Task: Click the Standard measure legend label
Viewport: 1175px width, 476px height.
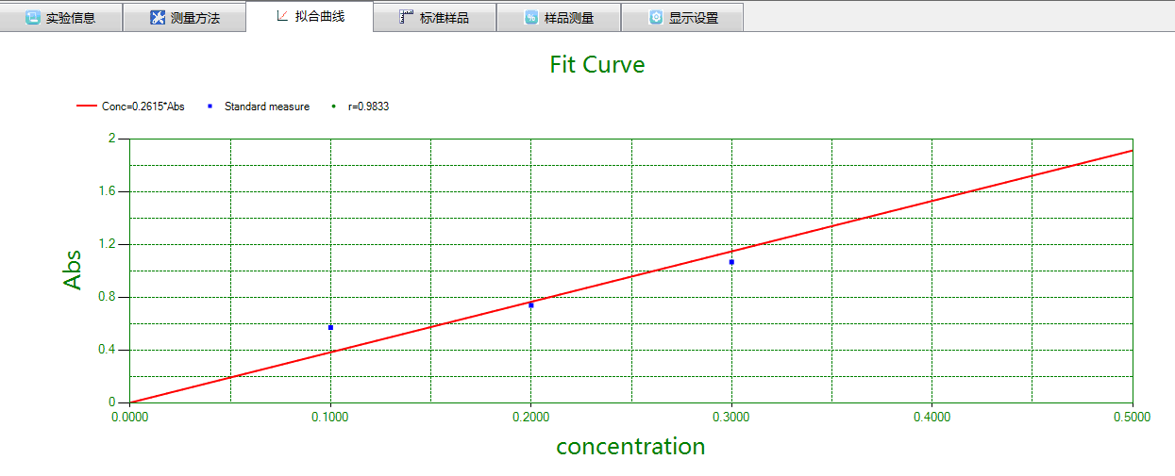Action: 266,107
